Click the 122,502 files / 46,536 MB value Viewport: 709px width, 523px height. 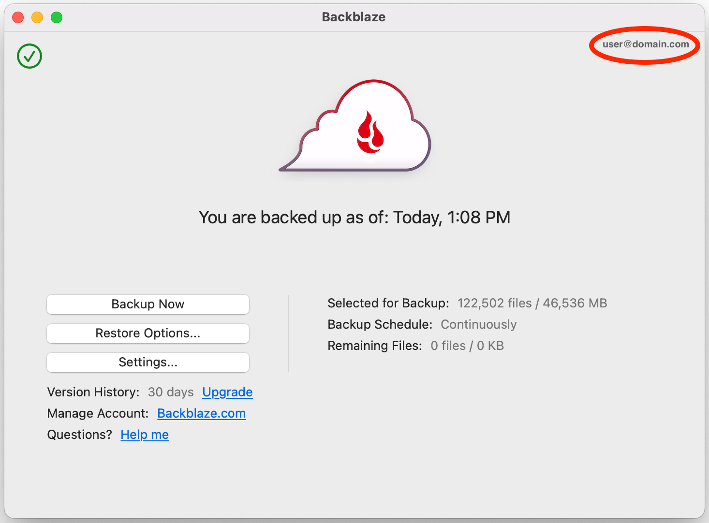click(x=532, y=303)
